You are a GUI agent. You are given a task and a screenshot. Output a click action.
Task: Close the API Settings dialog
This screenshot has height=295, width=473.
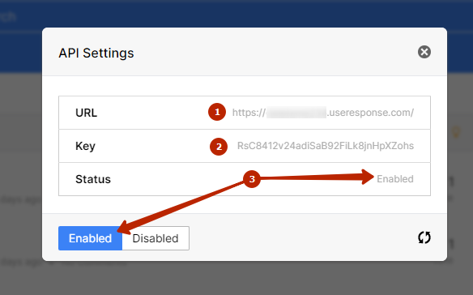[424, 52]
